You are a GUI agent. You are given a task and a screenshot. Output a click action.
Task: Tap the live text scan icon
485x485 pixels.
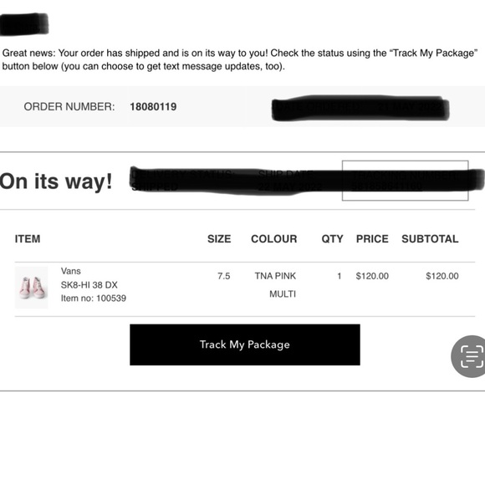469,356
